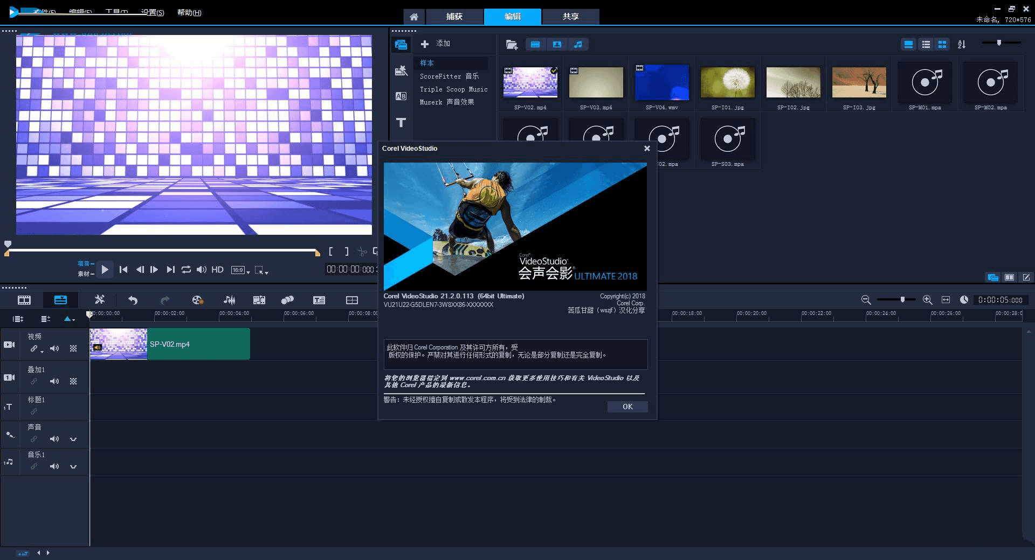The image size is (1035, 560).
Task: Click the 添加 add folder button
Action: pos(436,44)
